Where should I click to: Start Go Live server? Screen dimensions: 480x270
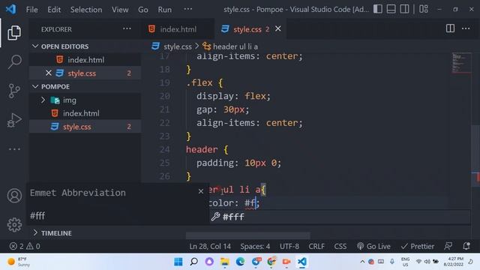click(373, 247)
